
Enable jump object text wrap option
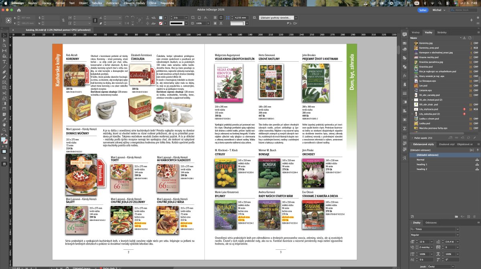(x=221, y=23)
